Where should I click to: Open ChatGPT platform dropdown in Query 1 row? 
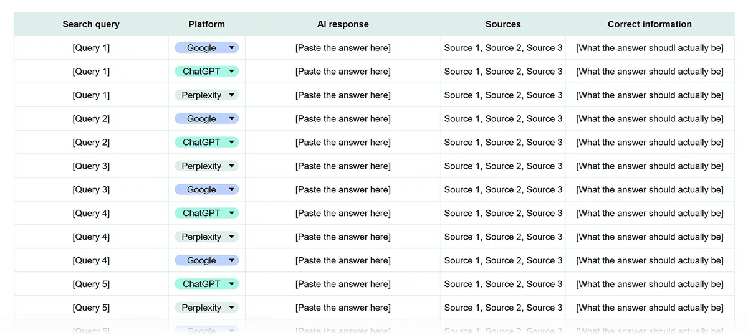206,72
